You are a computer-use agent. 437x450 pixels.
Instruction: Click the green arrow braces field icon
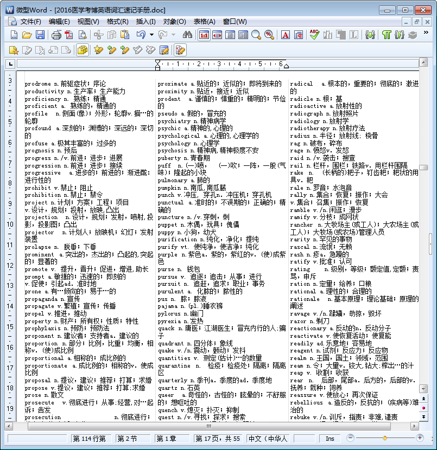[x=370, y=35]
